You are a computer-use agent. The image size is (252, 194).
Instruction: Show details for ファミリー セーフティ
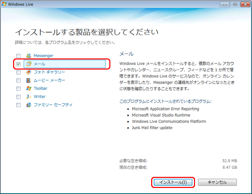53,105
